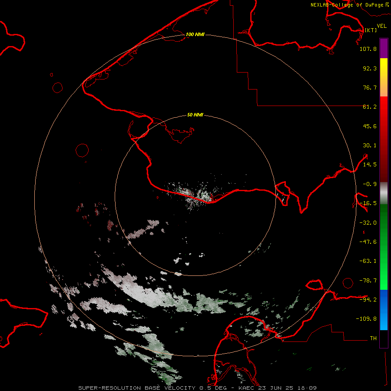Screen dimensions: 391x391
Task: Click the 14.5 value on the velocity scale
Action: [370, 165]
